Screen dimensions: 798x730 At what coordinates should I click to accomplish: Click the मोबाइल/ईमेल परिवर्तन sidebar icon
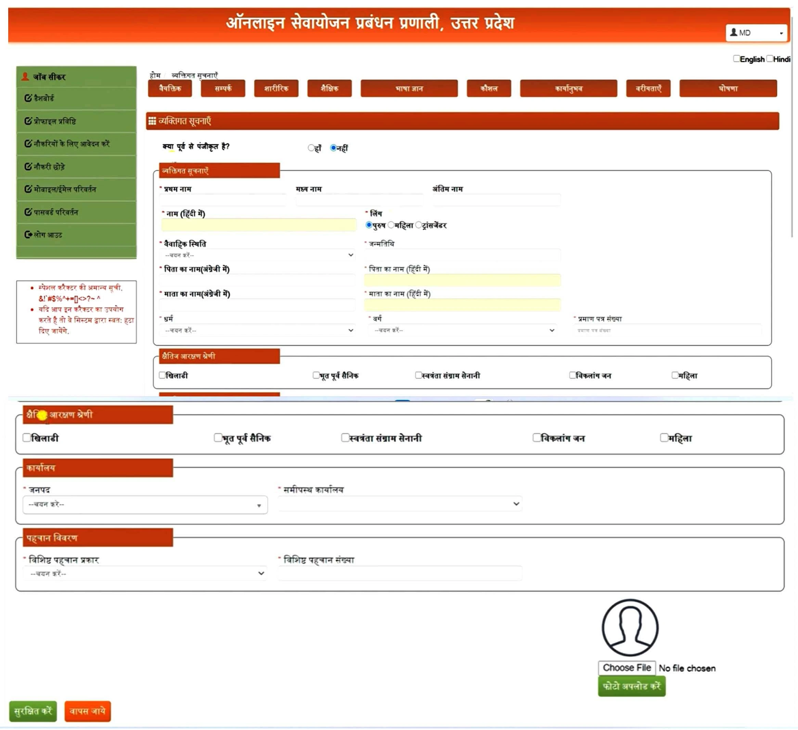pyautogui.click(x=28, y=189)
